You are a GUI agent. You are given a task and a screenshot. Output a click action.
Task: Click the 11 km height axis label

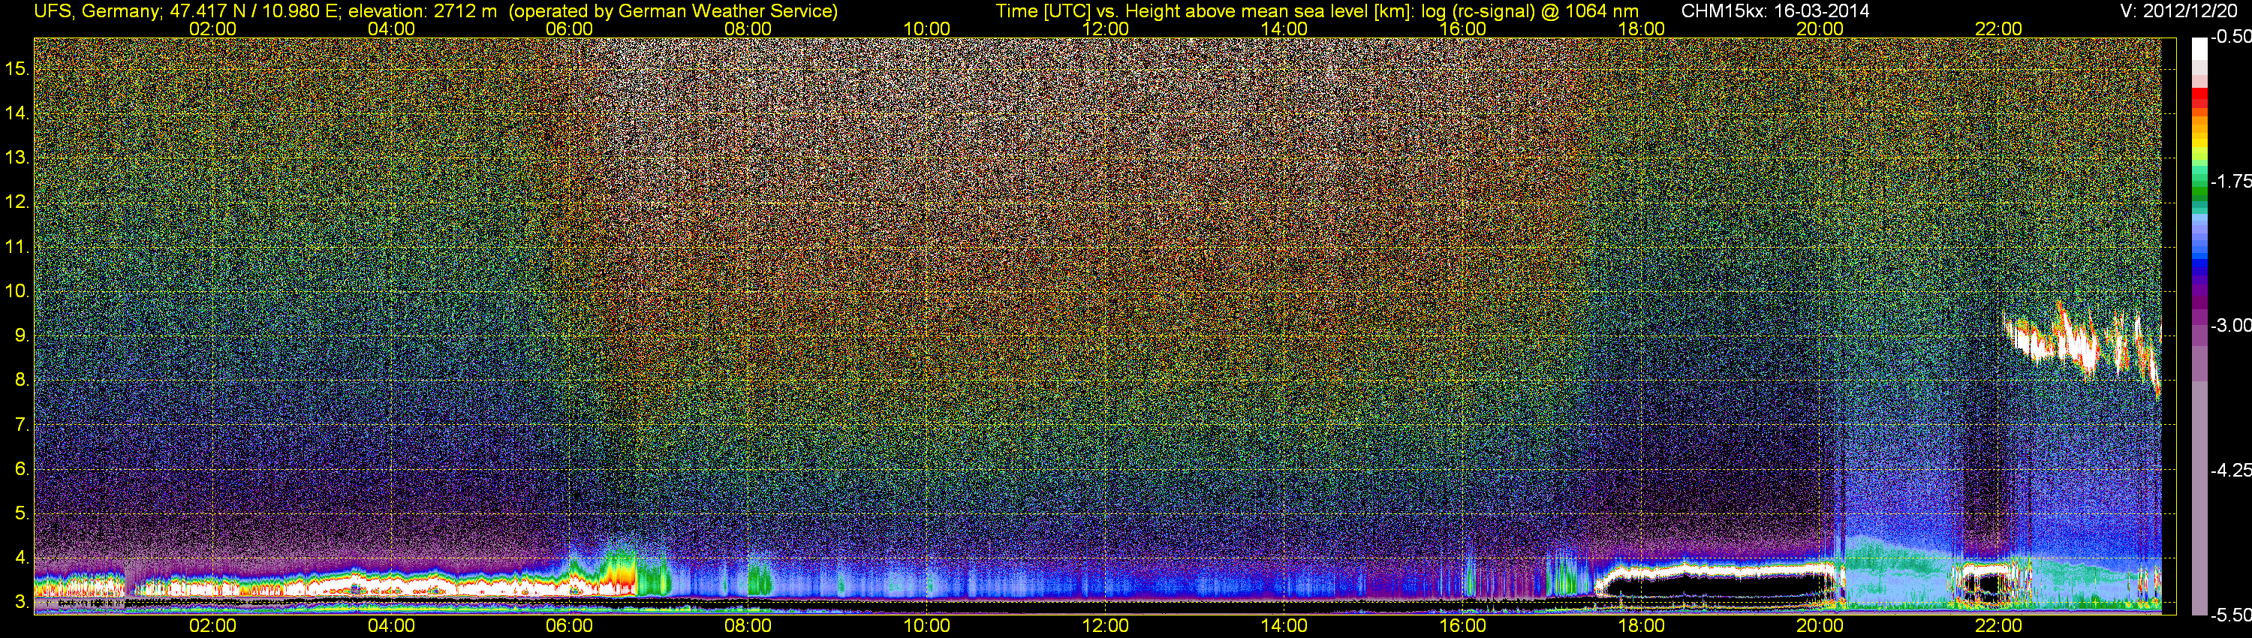pyautogui.click(x=17, y=246)
